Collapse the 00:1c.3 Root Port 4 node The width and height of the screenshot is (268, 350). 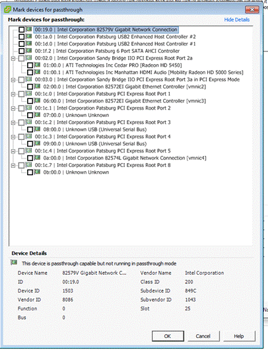13,137
